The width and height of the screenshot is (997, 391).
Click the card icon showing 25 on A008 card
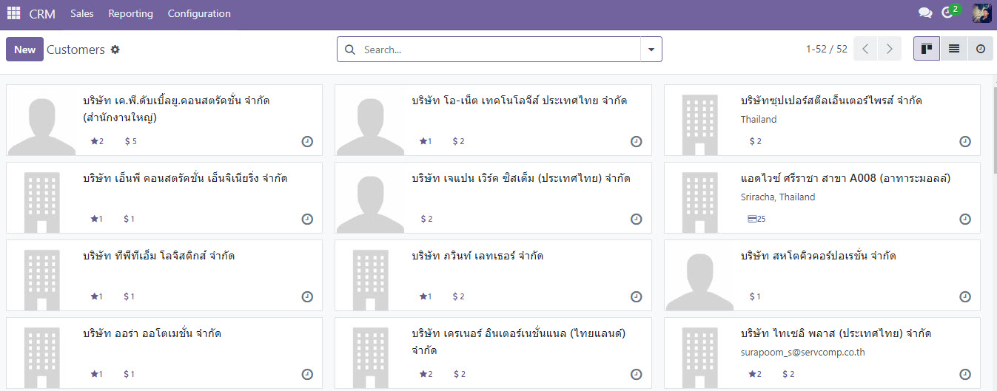[753, 219]
